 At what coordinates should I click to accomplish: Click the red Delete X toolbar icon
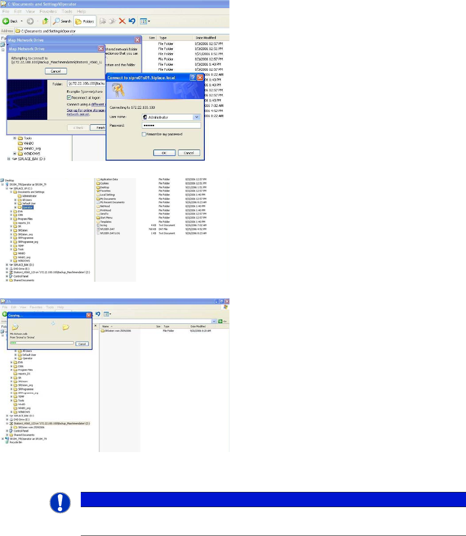pyautogui.click(x=122, y=21)
